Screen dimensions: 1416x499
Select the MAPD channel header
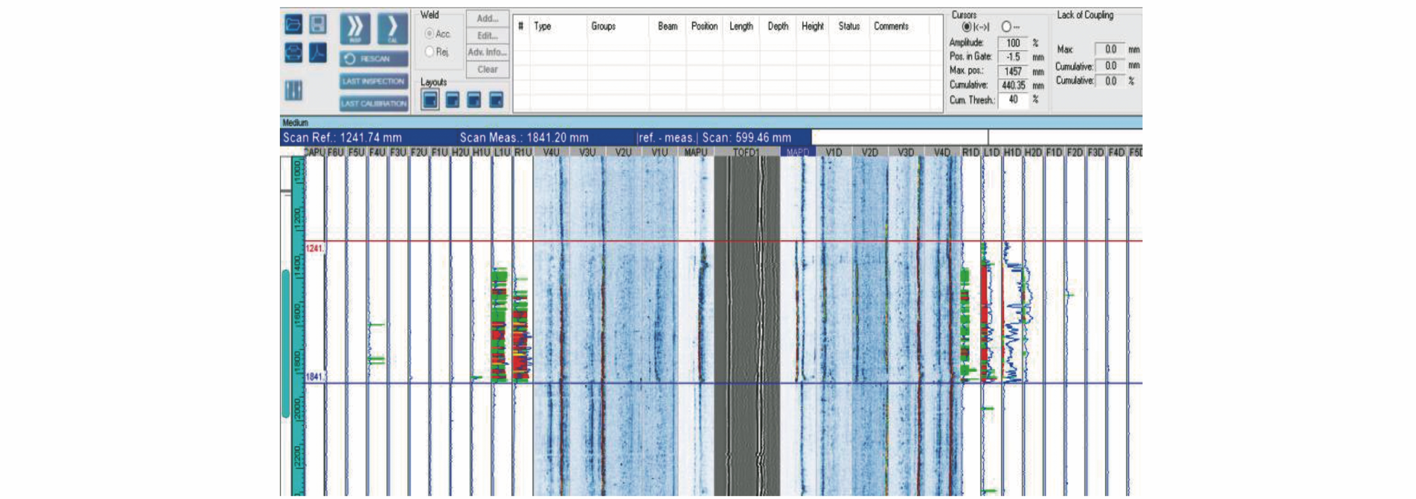point(798,152)
